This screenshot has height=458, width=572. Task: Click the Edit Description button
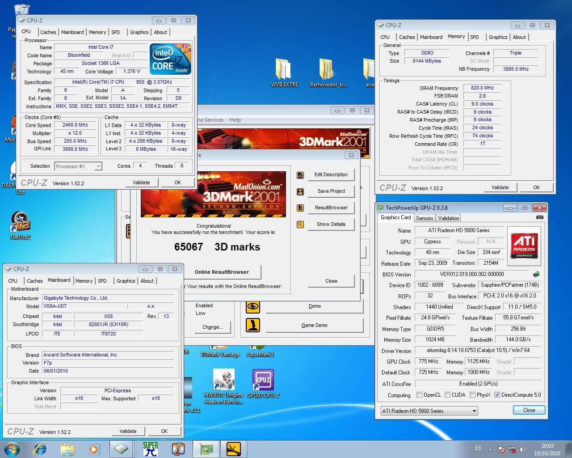(x=331, y=174)
